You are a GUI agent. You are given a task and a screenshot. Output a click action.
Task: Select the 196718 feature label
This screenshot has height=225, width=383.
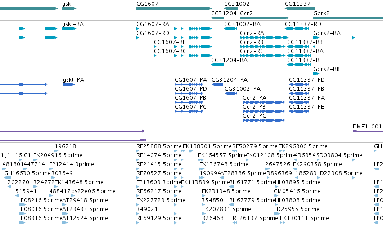point(65,146)
